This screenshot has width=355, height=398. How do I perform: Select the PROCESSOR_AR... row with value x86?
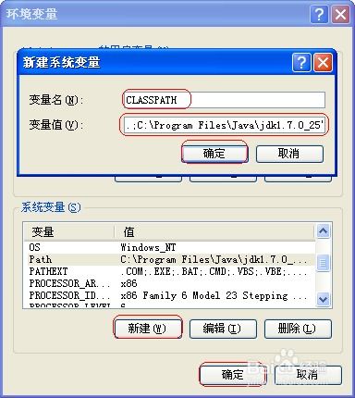(169, 283)
